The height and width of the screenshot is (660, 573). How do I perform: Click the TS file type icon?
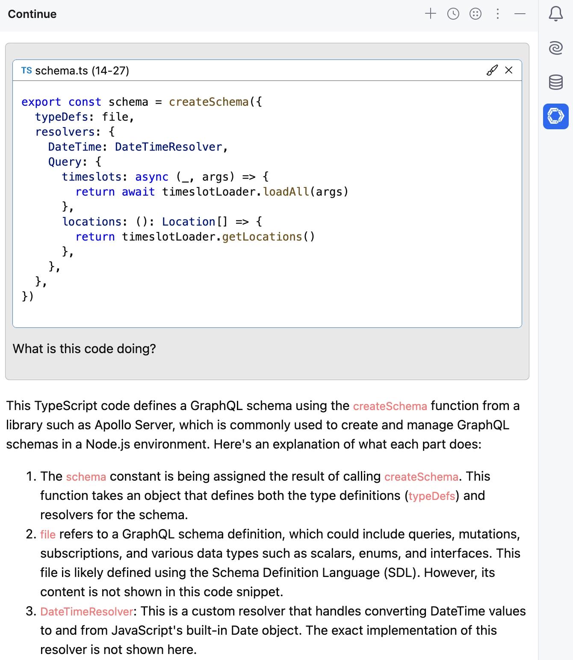pos(27,71)
